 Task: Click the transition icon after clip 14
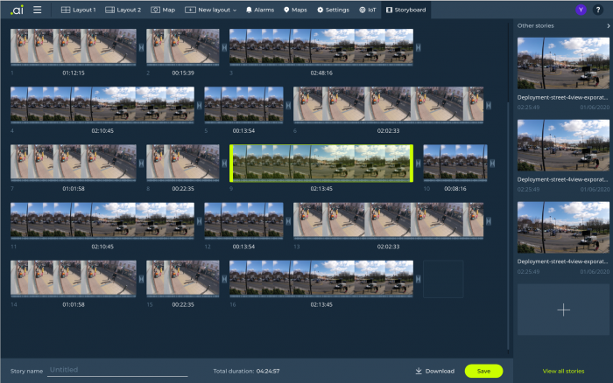coord(141,279)
